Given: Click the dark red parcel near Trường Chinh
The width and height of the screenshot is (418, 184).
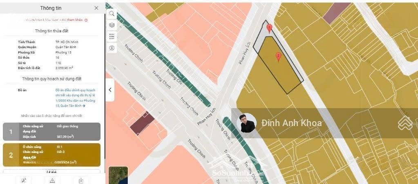Looking at the screenshot, I should 142,123.
